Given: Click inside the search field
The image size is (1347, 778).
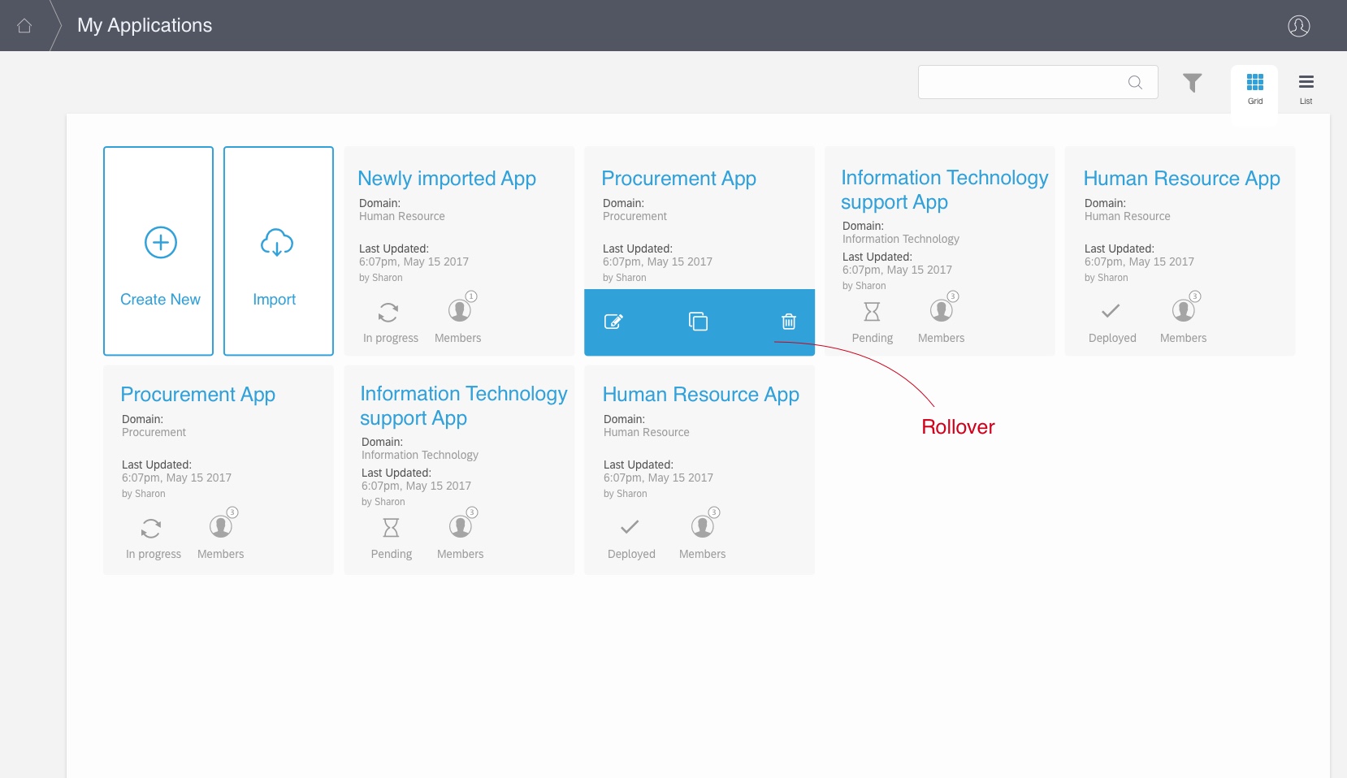Looking at the screenshot, I should click(x=1037, y=82).
